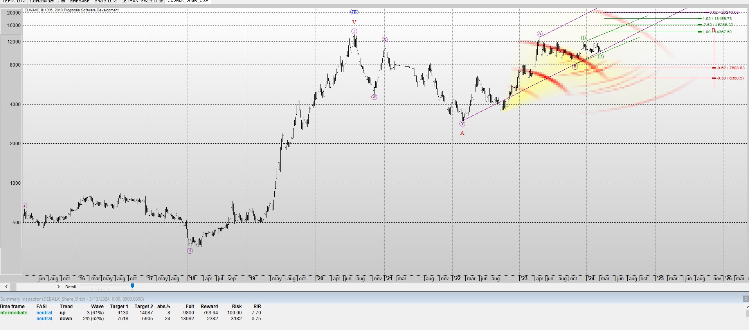Click the R/R value 0.75
The height and width of the screenshot is (330, 749).
click(x=256, y=319)
